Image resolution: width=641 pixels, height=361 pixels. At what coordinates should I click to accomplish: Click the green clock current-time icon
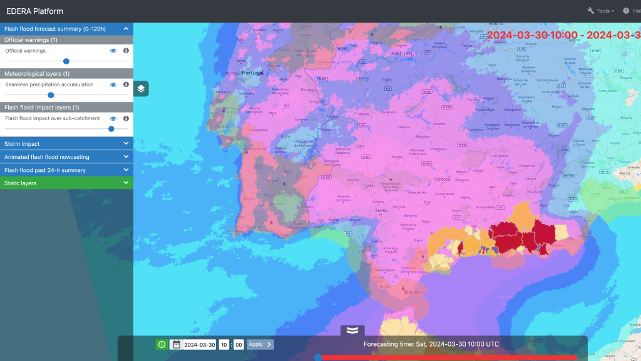pos(162,344)
